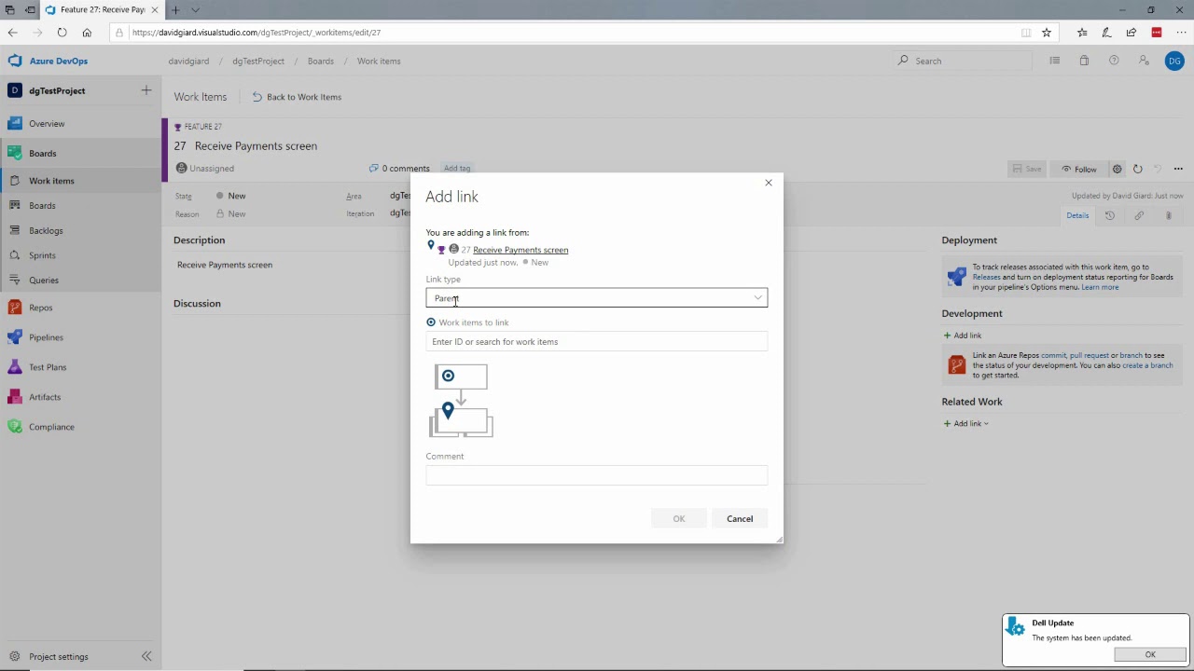Screen dimensions: 1194x671
Task: Click the Cancel button in Add link dialog
Action: click(740, 519)
